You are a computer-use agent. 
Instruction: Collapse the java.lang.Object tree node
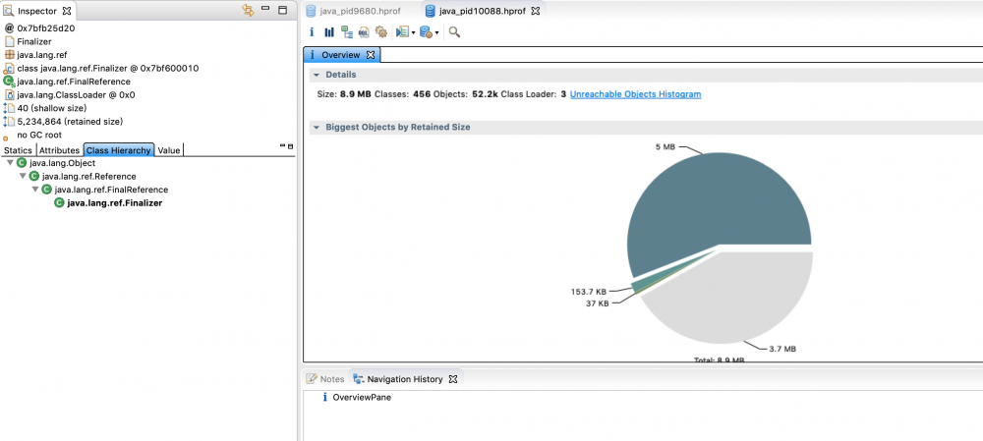click(10, 163)
